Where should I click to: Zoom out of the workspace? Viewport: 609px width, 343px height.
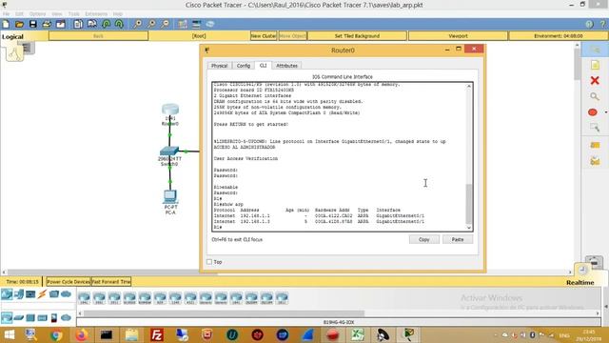tap(166, 24)
